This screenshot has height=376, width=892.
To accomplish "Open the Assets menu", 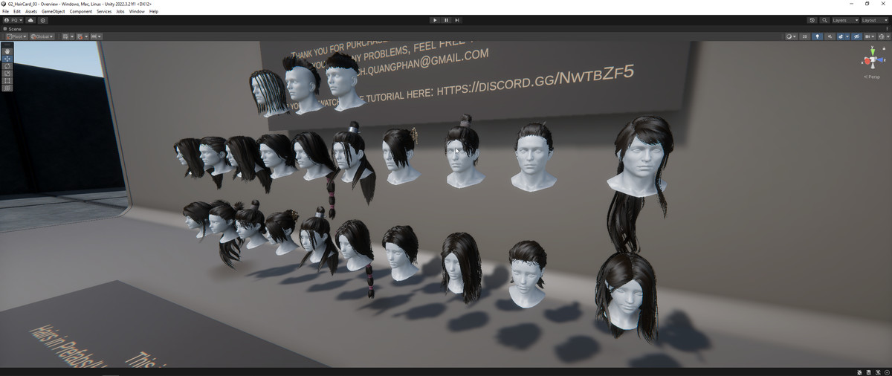I will 31,12.
